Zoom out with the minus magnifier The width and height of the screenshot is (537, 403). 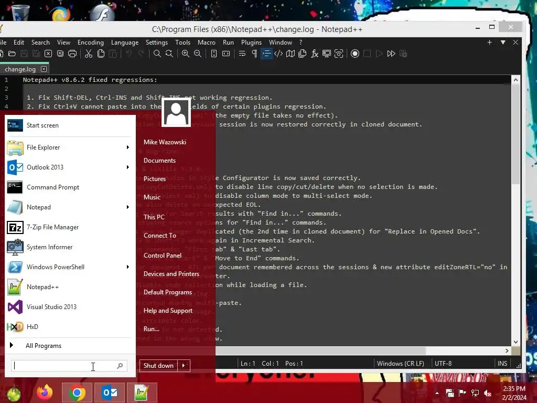click(x=198, y=54)
